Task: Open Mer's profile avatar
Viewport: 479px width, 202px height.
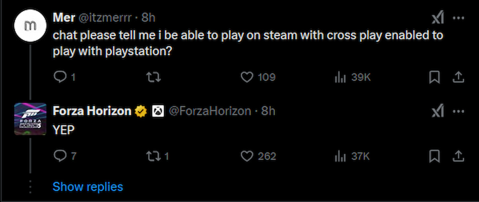Action: click(x=31, y=26)
